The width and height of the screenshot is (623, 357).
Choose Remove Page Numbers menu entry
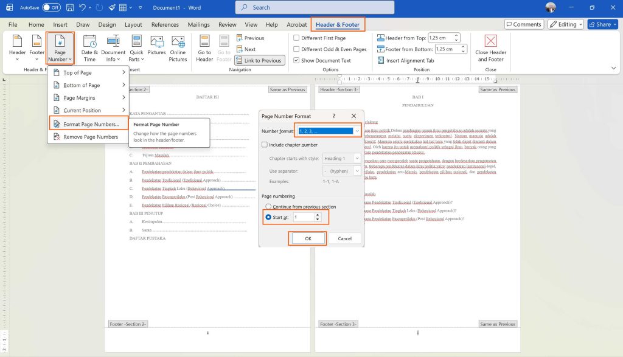point(91,137)
